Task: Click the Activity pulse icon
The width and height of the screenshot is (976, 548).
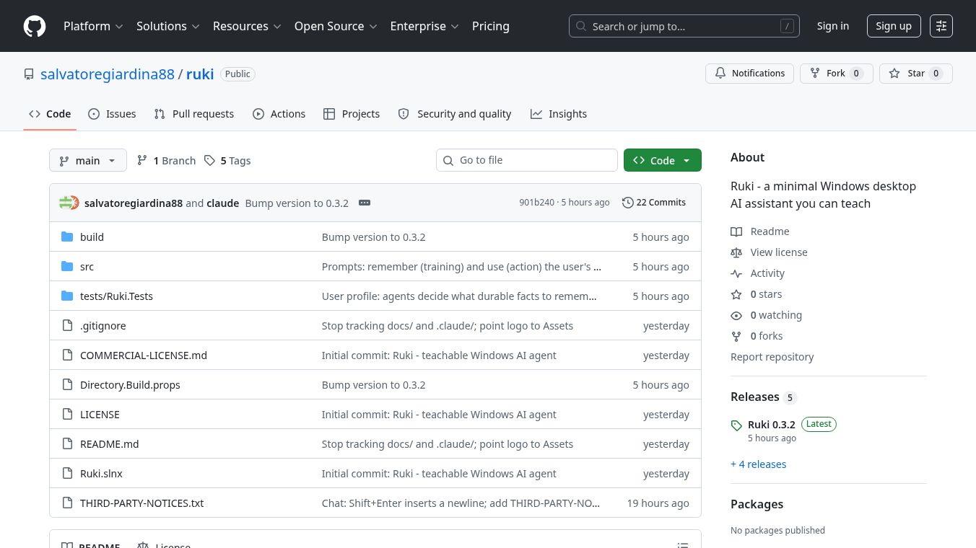Action: [x=736, y=273]
